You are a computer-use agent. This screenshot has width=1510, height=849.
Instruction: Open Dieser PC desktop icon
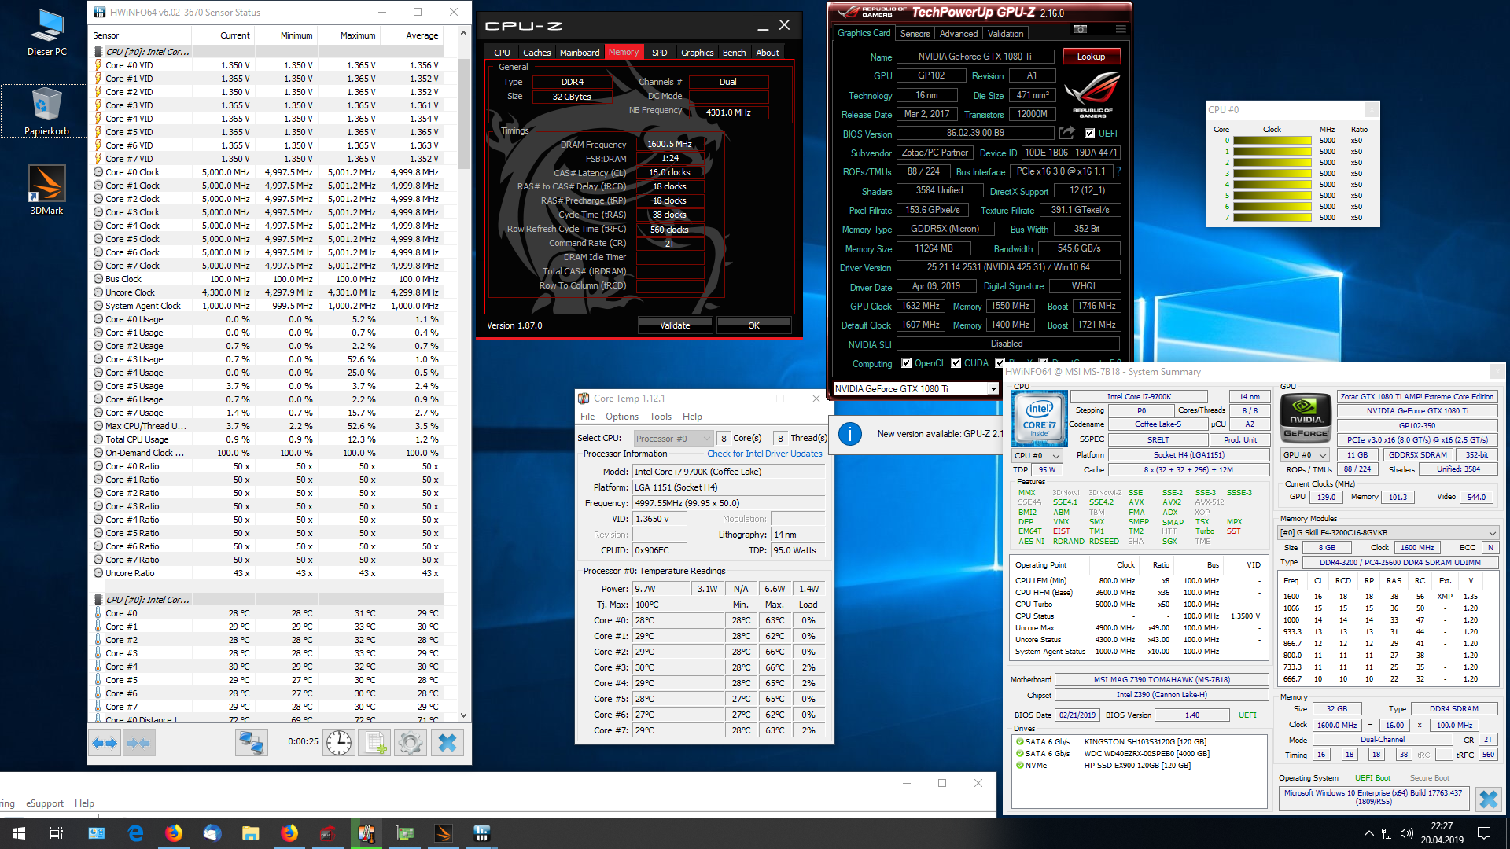click(x=47, y=33)
